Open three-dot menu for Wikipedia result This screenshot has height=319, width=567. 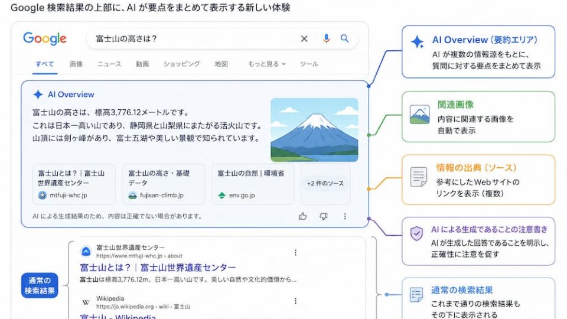point(295,301)
